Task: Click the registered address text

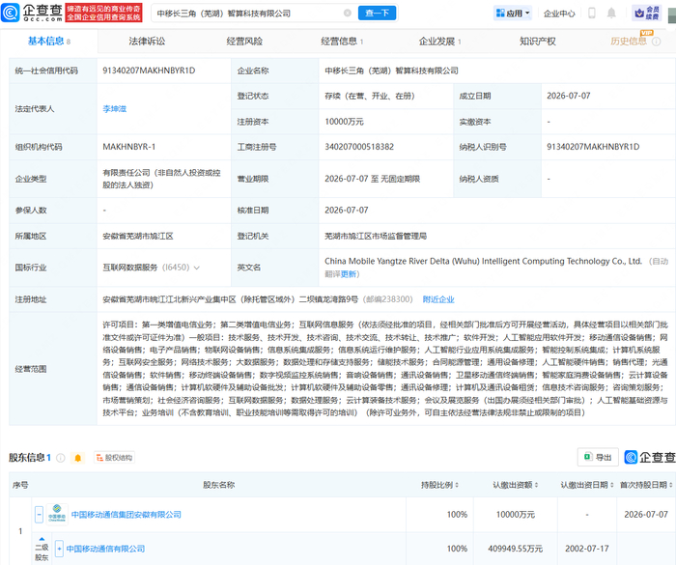Action: point(230,299)
